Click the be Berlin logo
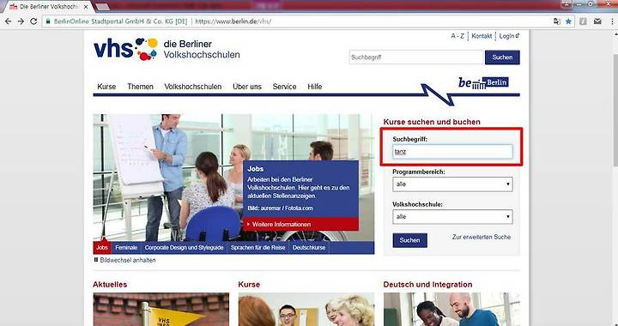618x326 pixels. pos(483,82)
